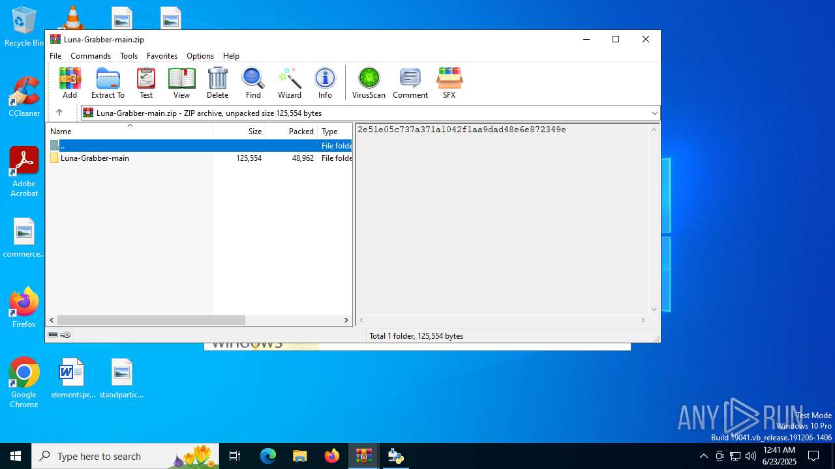Open the Help menu
The width and height of the screenshot is (835, 469).
point(231,56)
